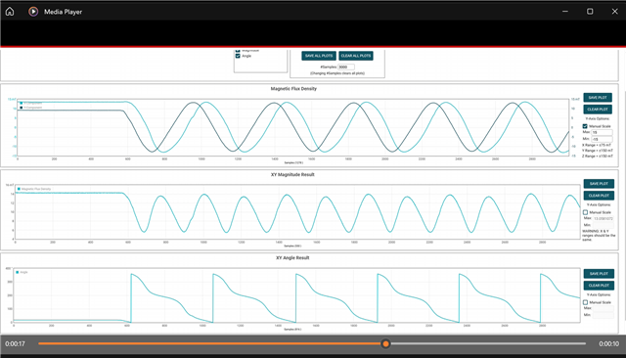Screen dimensions: 626x358
Task: Click the Media Player app logo icon
Action: [x=33, y=12]
